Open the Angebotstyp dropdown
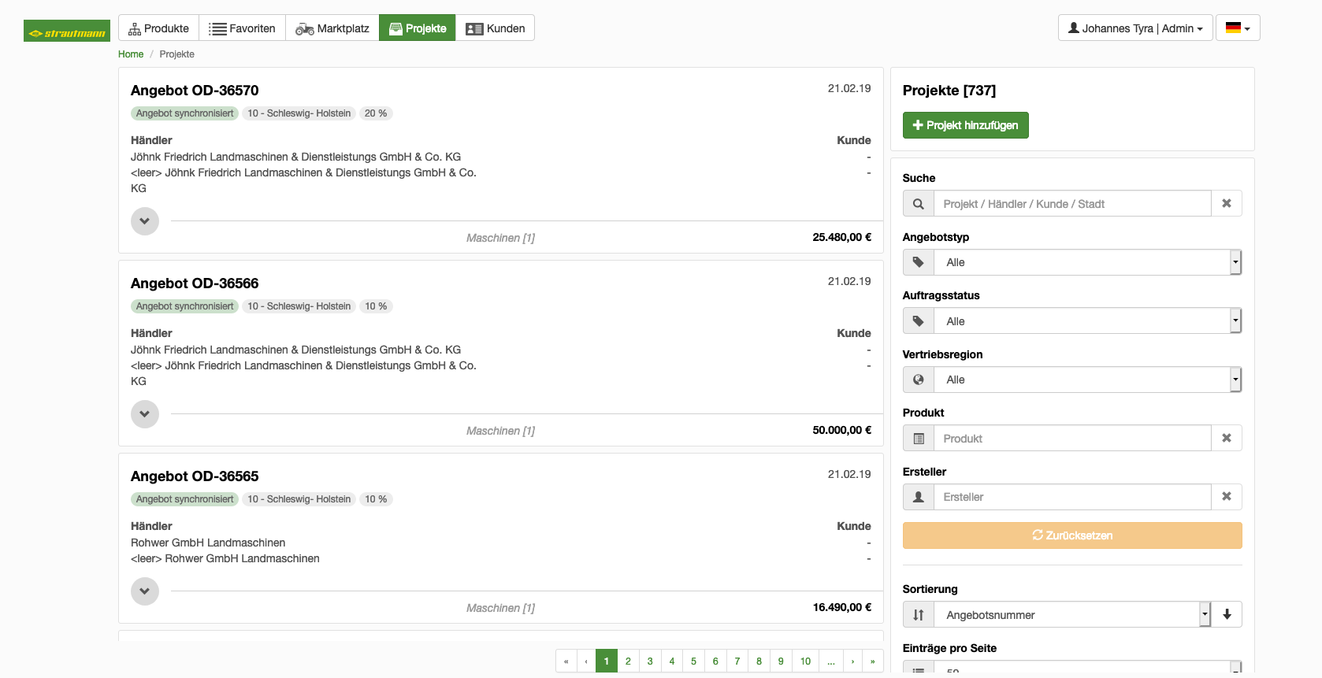This screenshot has width=1322, height=678. point(1088,262)
